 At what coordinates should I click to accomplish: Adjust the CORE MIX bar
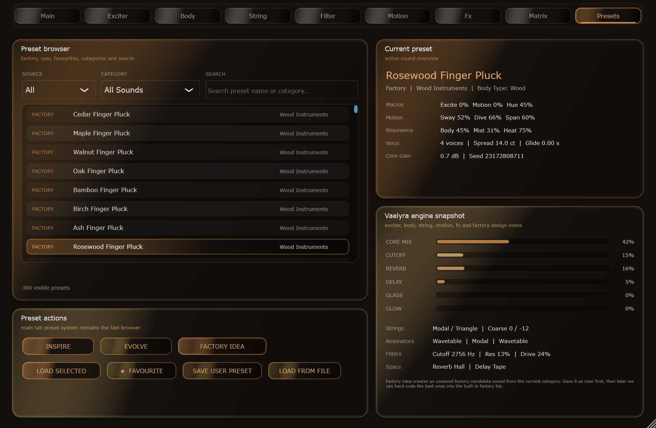(x=523, y=242)
